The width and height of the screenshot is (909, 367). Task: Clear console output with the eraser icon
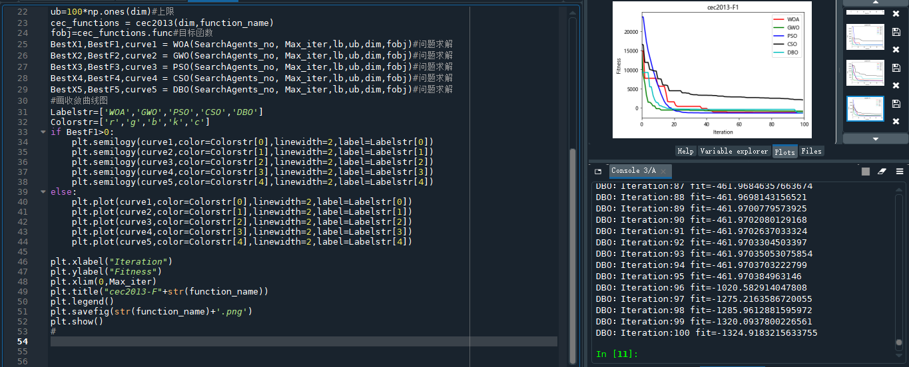tap(882, 171)
